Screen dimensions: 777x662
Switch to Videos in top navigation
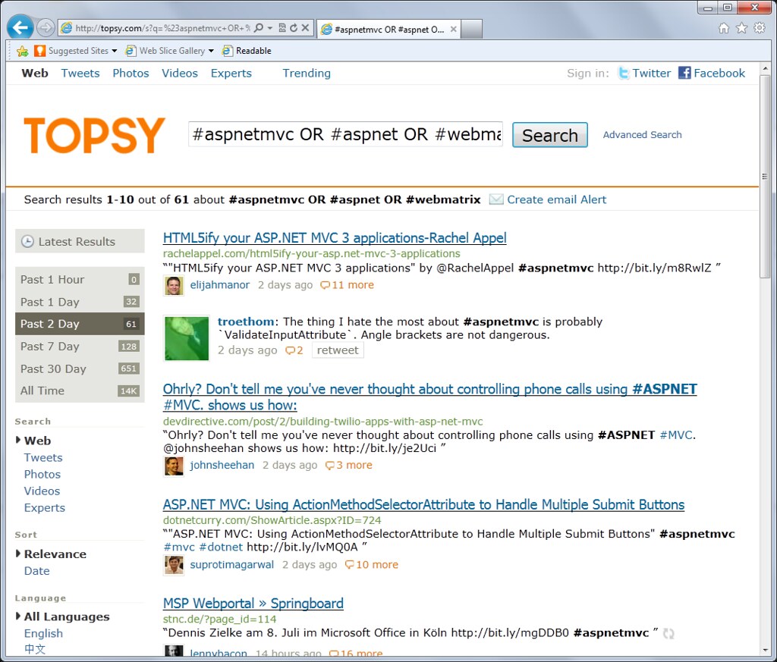[179, 74]
